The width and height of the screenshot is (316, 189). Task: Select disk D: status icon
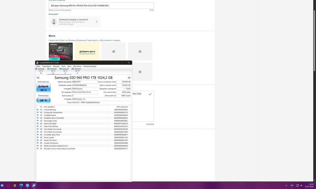(36, 69)
